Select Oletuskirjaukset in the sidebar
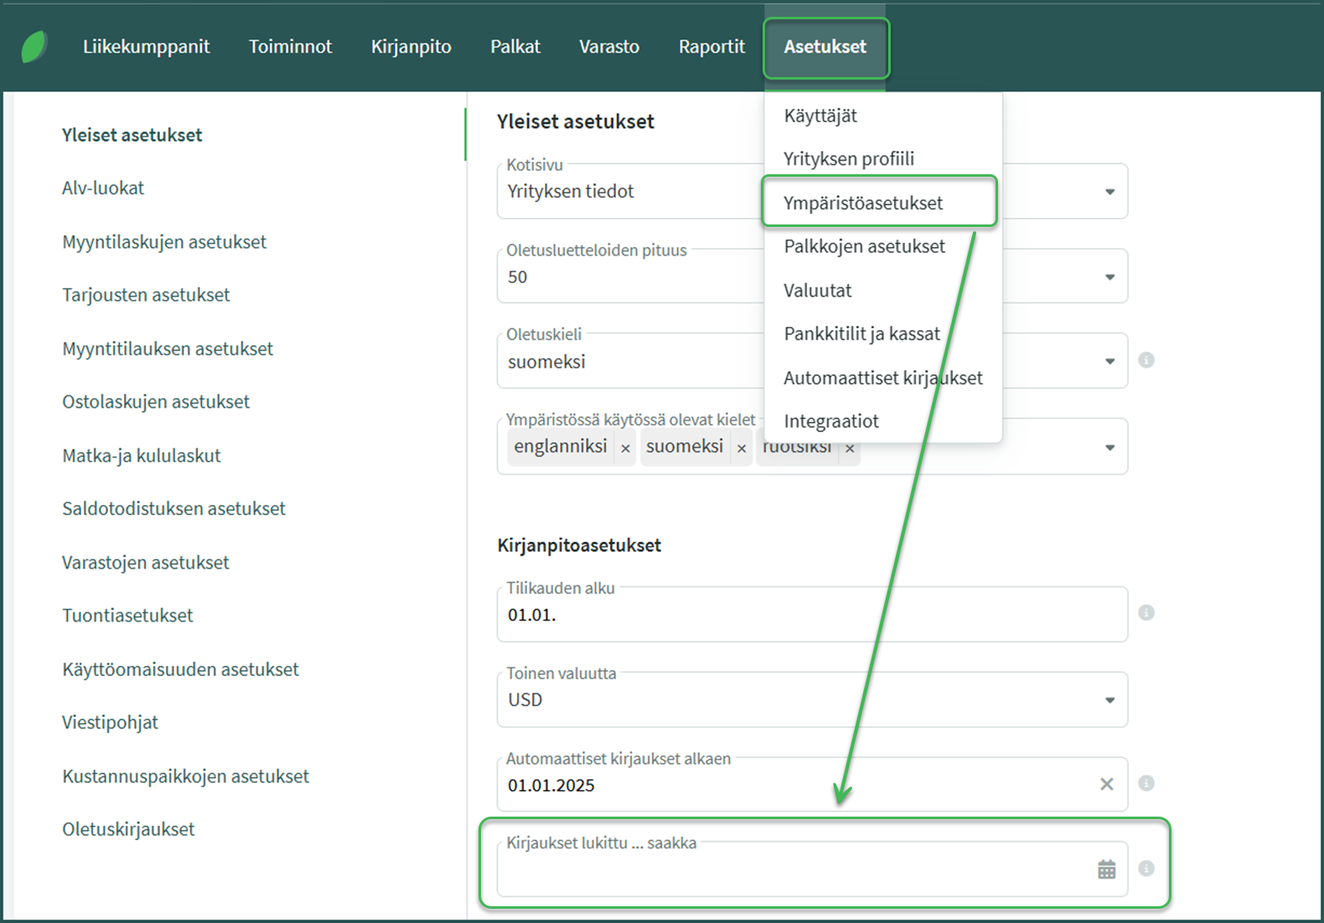 click(x=128, y=829)
